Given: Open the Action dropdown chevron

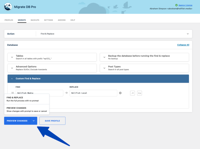Looking at the screenshot, I should (188, 34).
